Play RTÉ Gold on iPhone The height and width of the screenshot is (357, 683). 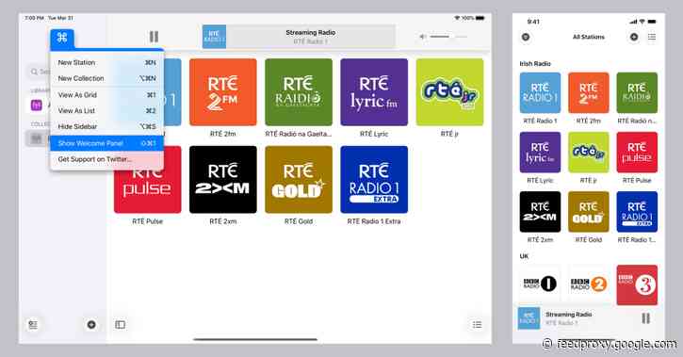coord(589,212)
